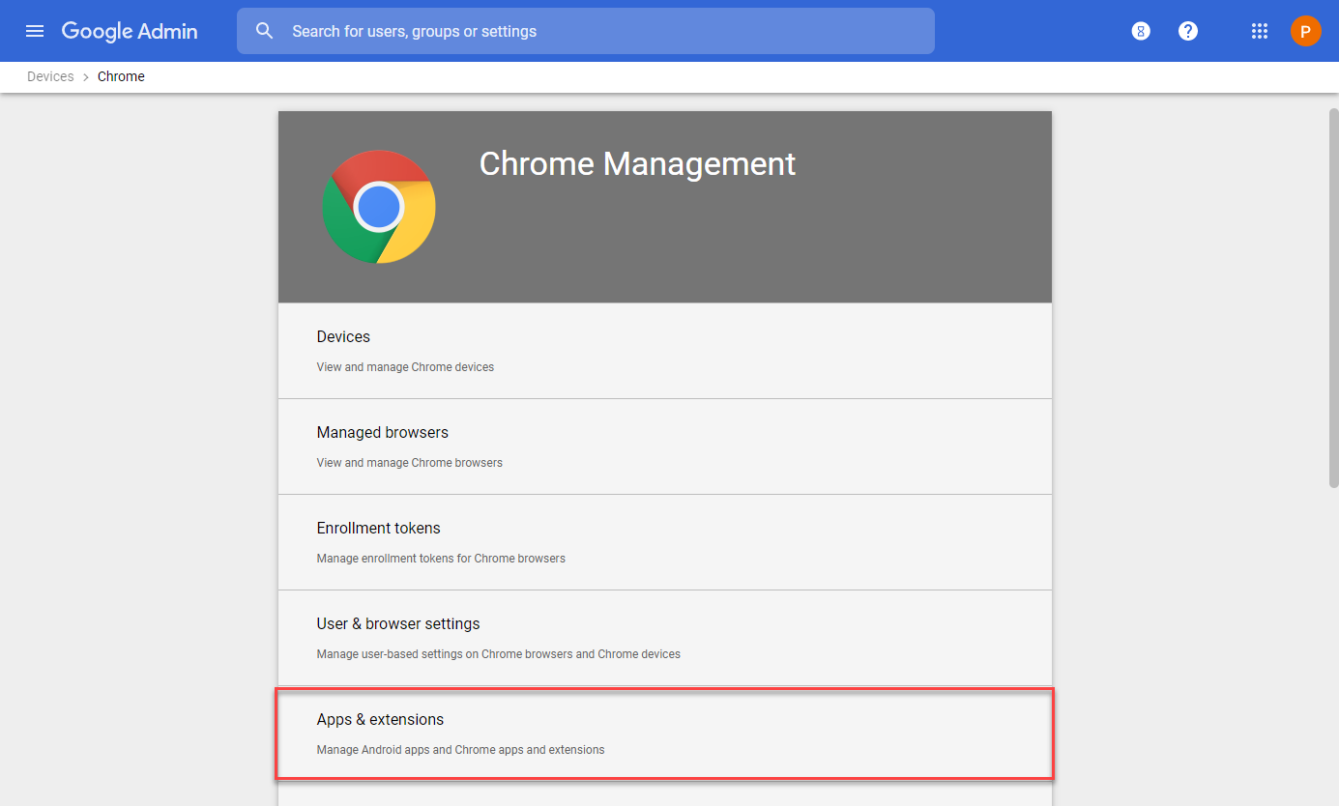The image size is (1339, 806).
Task: Open User & browser settings
Action: [x=665, y=638]
